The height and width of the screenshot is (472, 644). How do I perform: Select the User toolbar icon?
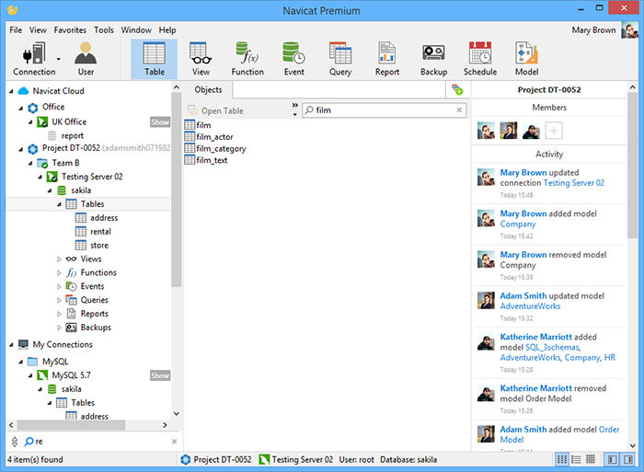click(x=86, y=59)
